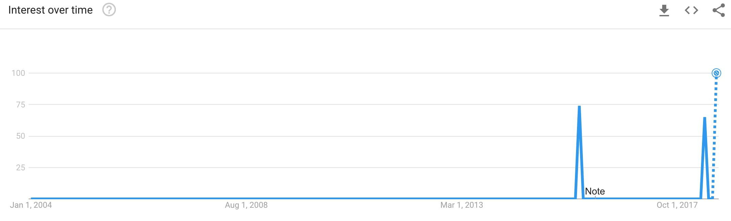Click the Jan 1, 2004 axis label
The width and height of the screenshot is (731, 221).
point(31,205)
